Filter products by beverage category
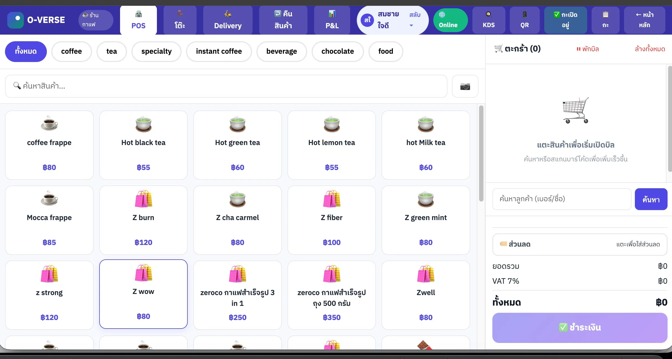This screenshot has height=359, width=672. click(281, 51)
